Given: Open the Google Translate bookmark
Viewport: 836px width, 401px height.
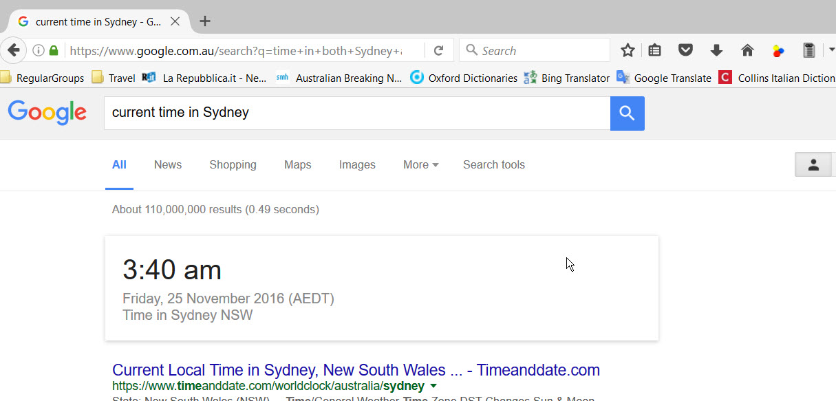Looking at the screenshot, I should (672, 78).
